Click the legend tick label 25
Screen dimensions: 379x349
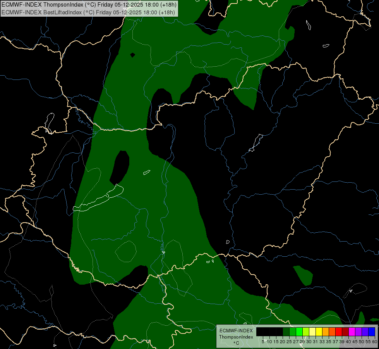(x=289, y=342)
